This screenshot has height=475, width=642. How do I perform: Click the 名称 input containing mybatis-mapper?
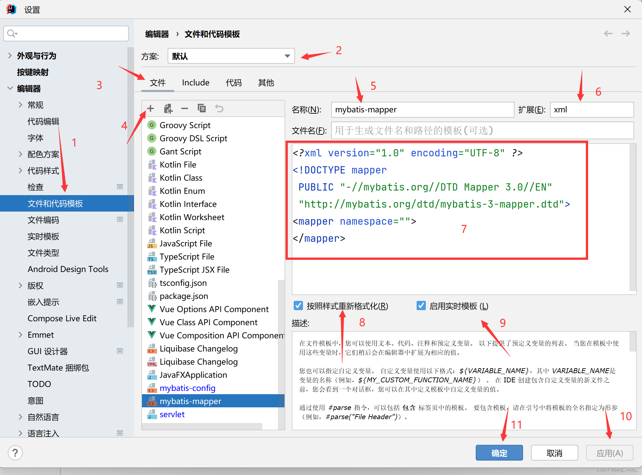pyautogui.click(x=422, y=109)
